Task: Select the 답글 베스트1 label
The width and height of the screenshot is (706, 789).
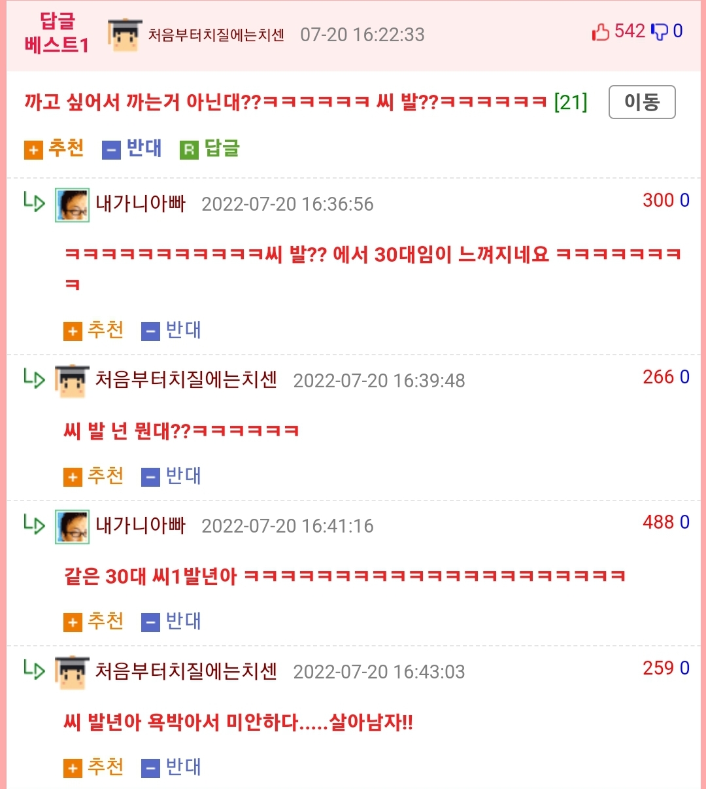Action: (57, 33)
